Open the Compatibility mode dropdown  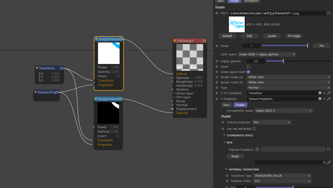pos(284,111)
